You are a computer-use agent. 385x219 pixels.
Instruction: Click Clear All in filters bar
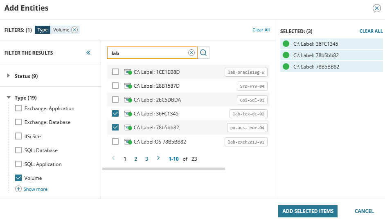tap(261, 30)
